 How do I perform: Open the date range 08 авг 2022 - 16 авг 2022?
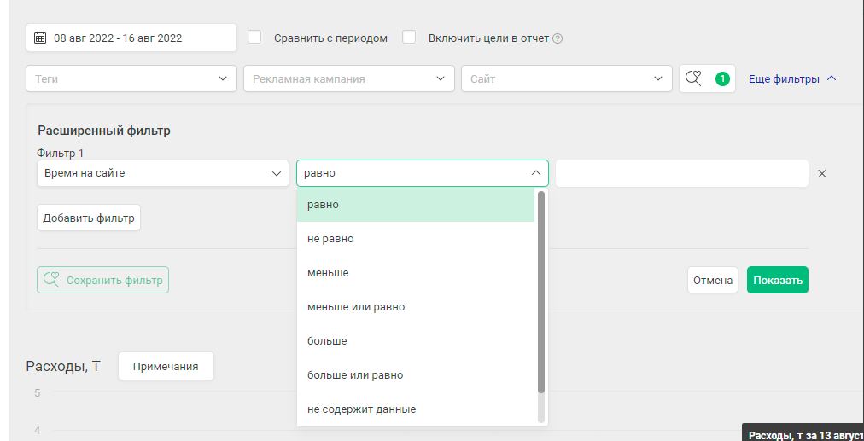click(x=131, y=38)
